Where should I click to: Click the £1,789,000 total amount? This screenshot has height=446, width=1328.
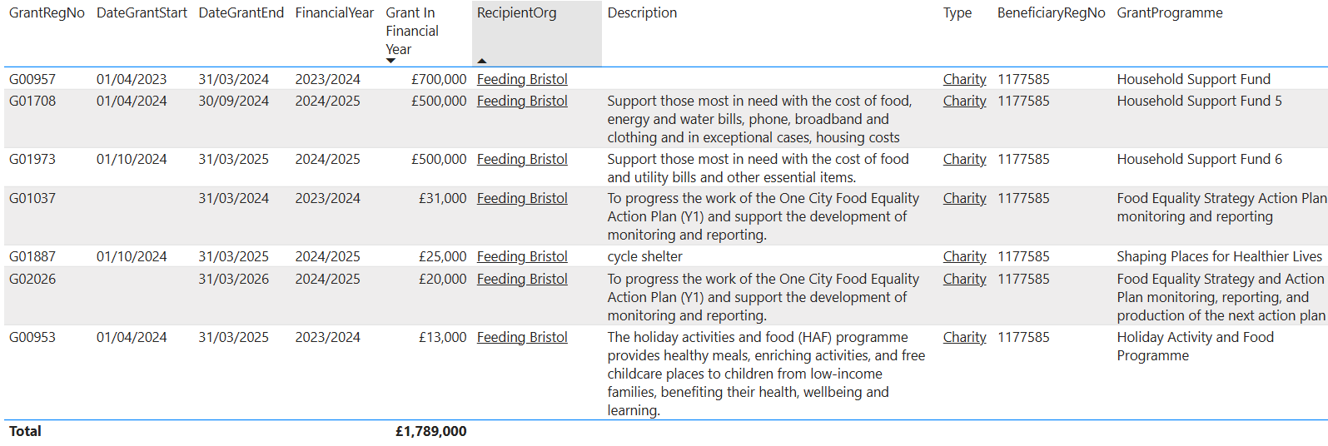pos(430,432)
